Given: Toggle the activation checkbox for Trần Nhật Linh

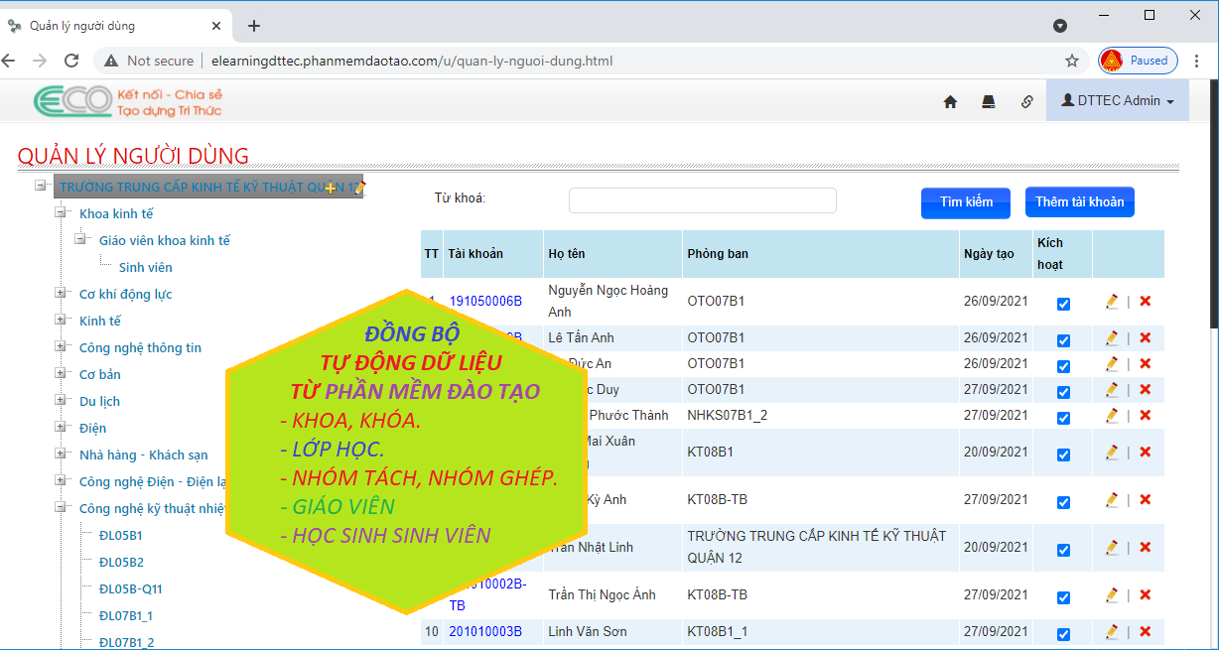Looking at the screenshot, I should [1063, 550].
